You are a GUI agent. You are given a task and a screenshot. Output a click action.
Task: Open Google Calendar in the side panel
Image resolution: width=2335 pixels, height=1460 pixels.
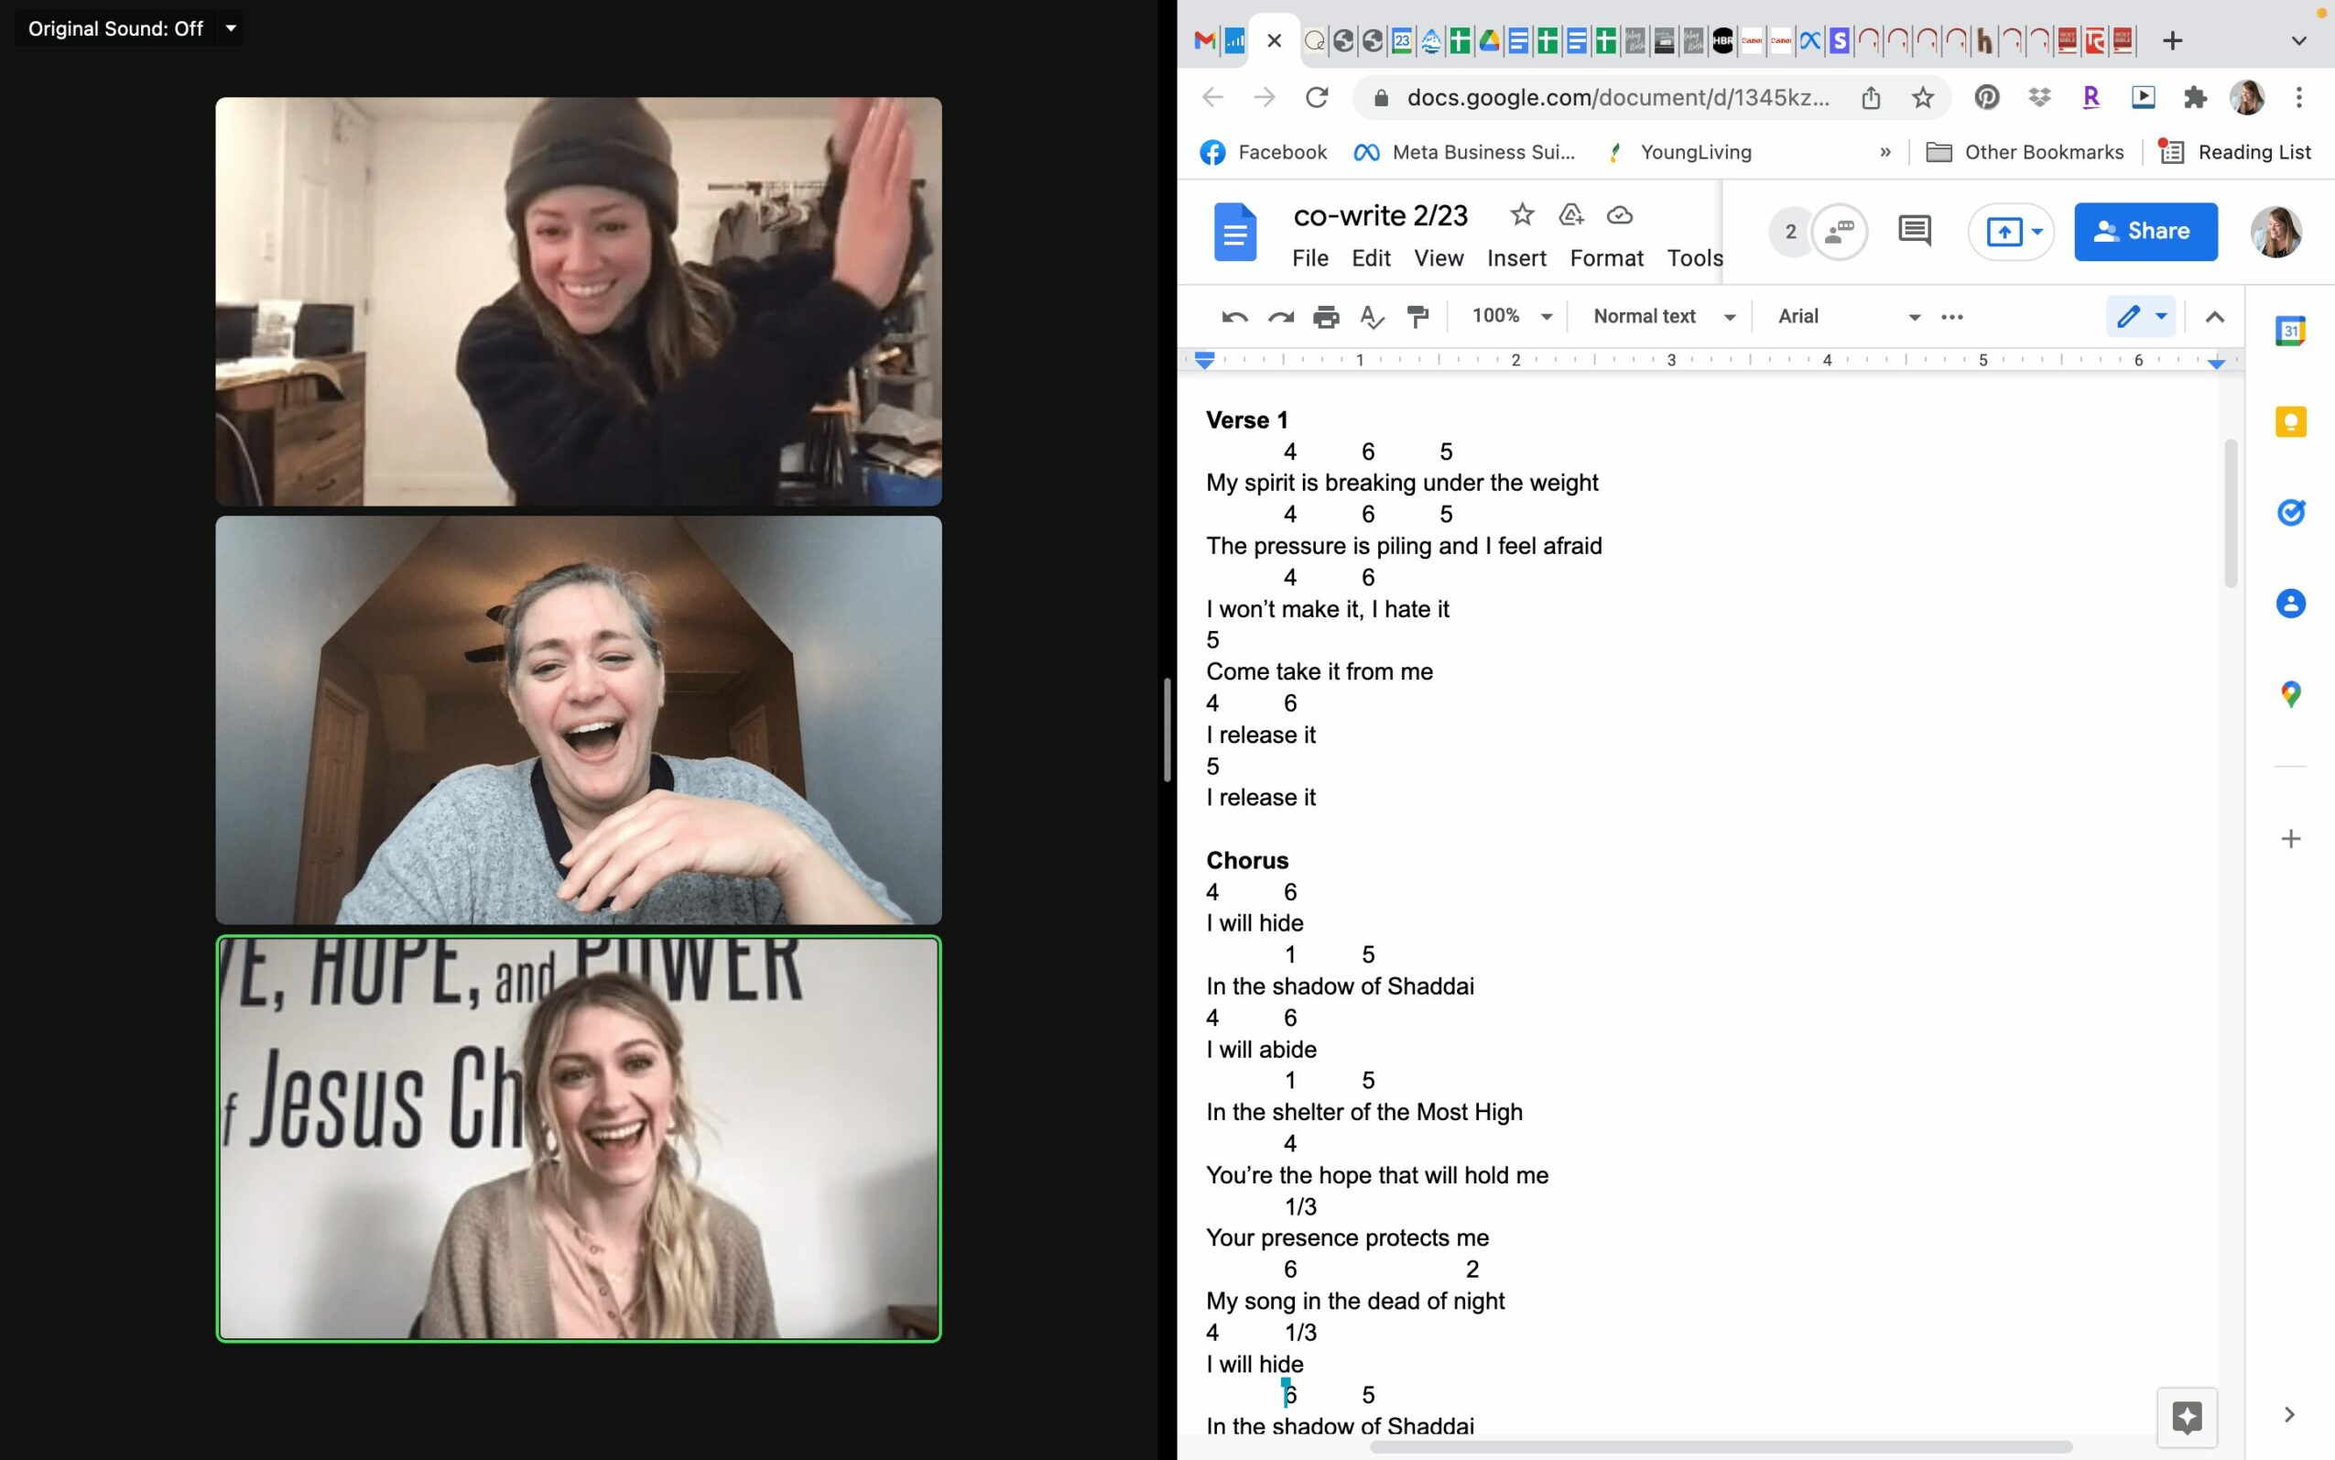[2291, 331]
